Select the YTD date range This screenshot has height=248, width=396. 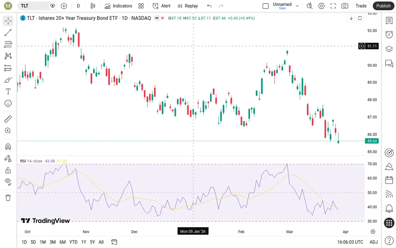tap(73, 242)
